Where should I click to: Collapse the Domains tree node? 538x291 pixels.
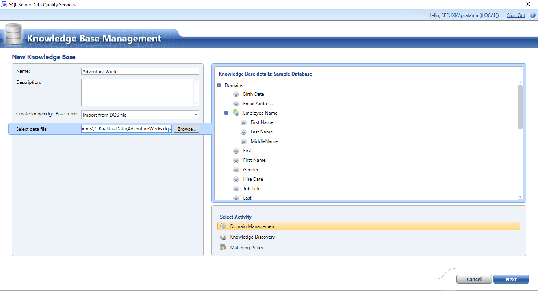pyautogui.click(x=219, y=85)
